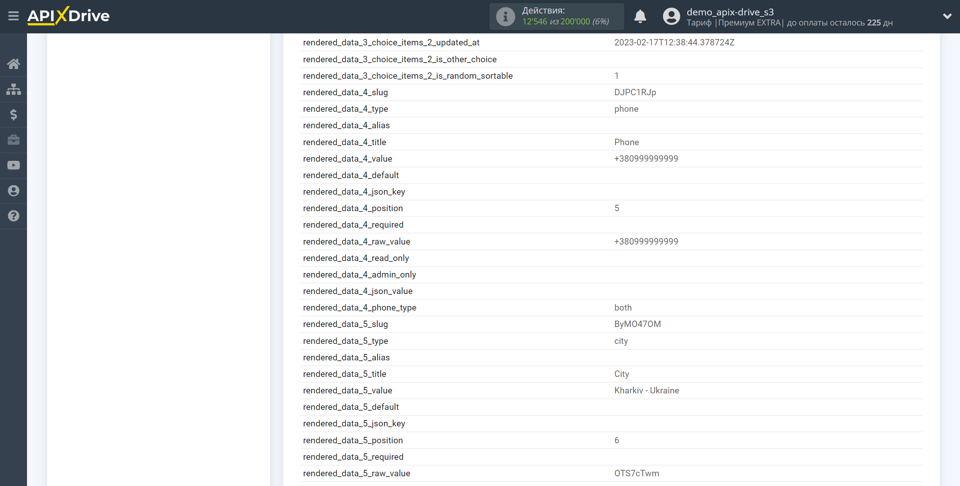960x486 pixels.
Task: Select the value Phone for rendered_data_4_title
Action: point(626,142)
